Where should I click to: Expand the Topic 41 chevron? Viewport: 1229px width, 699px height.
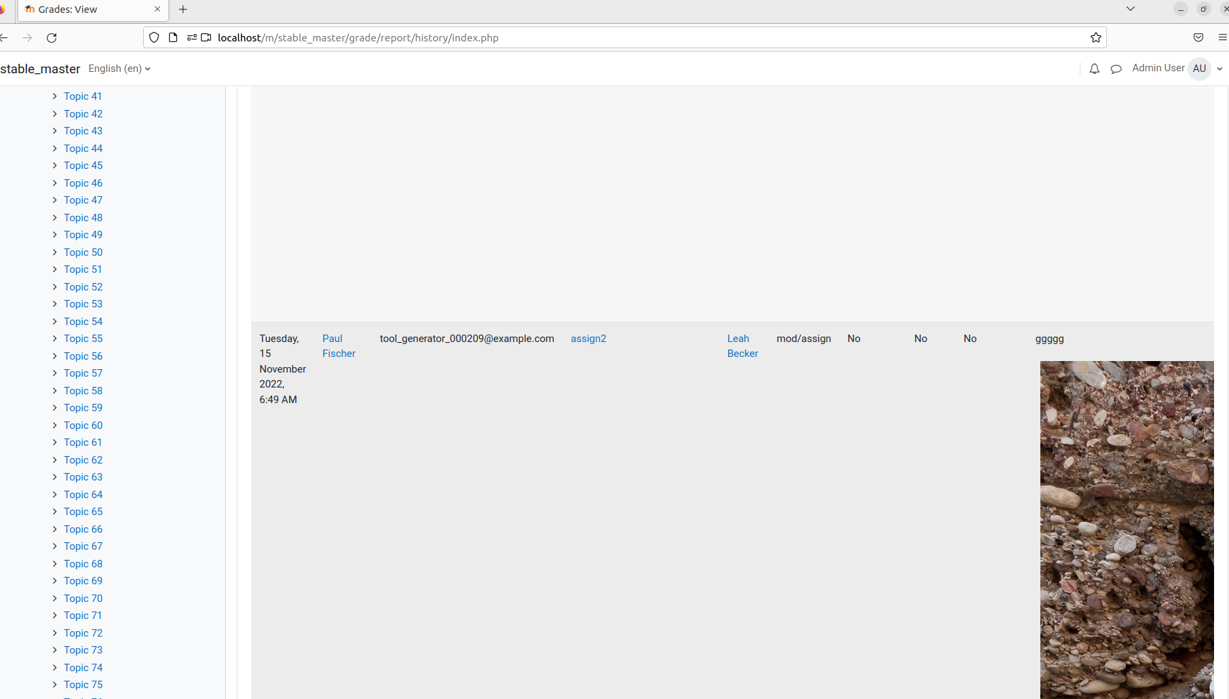(x=55, y=96)
